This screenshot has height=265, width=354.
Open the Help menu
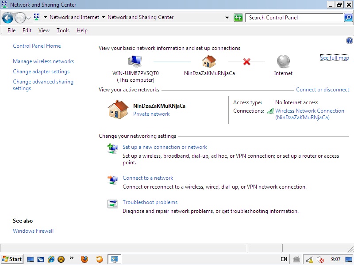82,30
